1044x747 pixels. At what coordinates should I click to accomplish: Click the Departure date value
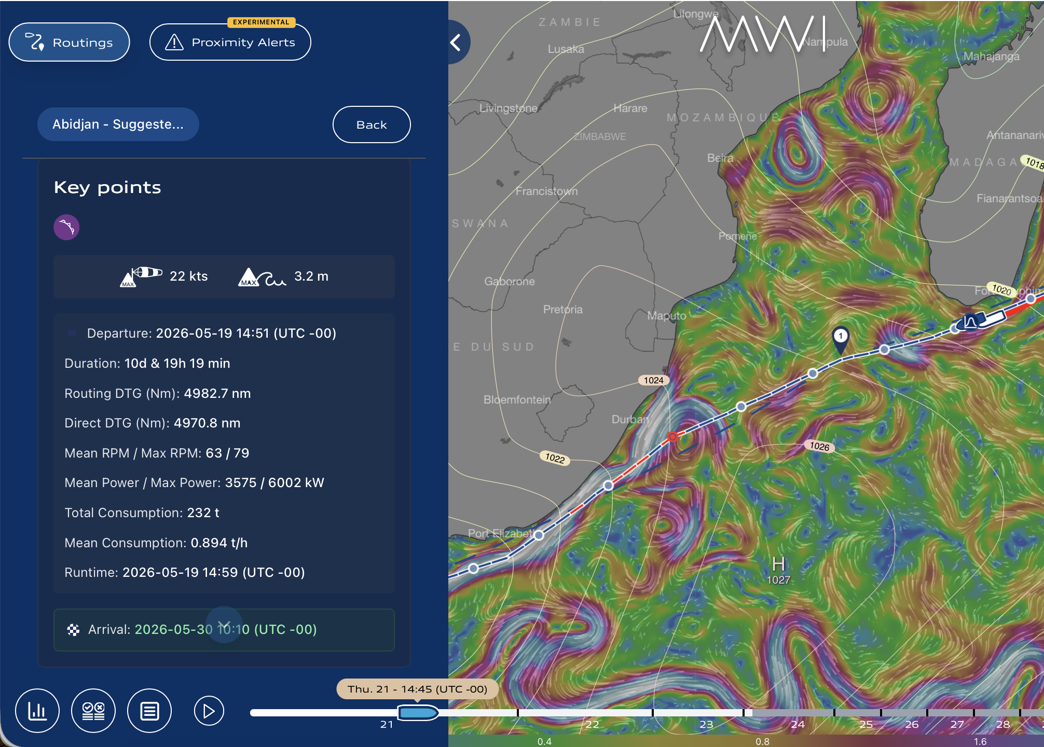click(246, 333)
